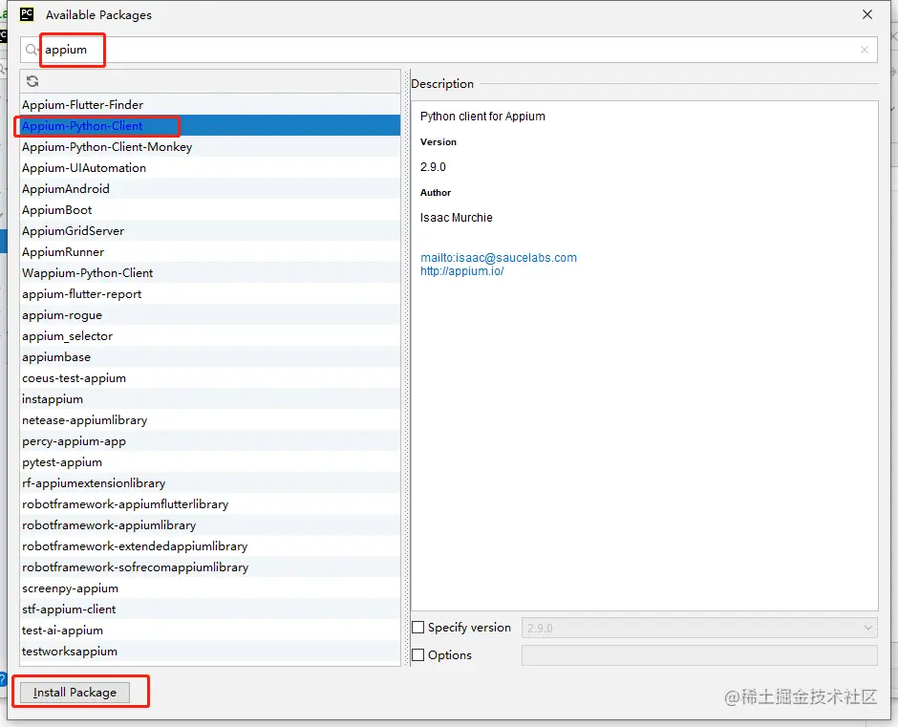
Task: Select coeus-test-appium package
Action: (210, 377)
